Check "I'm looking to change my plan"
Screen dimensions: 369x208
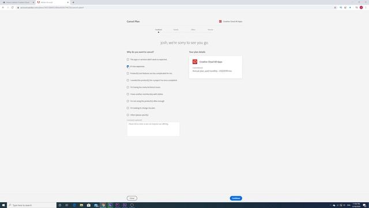pyautogui.click(x=128, y=108)
